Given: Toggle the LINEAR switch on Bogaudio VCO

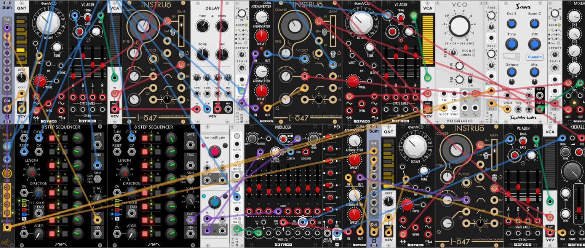Looking at the screenshot, I should tap(473, 55).
